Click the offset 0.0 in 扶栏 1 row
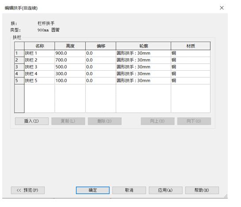241x207 pixels. [x=101, y=53]
